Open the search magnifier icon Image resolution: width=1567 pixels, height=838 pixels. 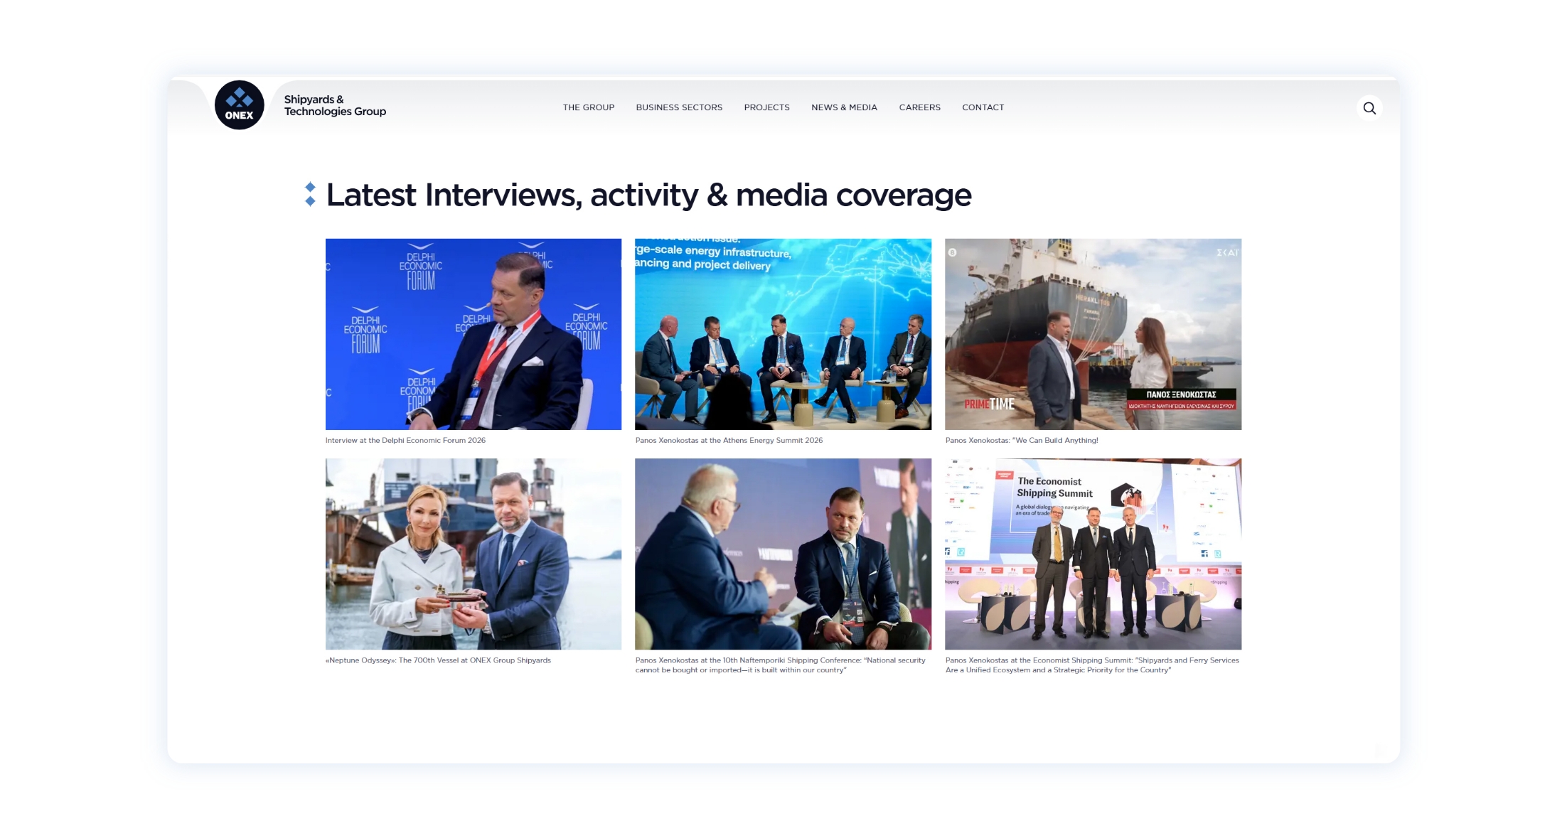pyautogui.click(x=1369, y=108)
